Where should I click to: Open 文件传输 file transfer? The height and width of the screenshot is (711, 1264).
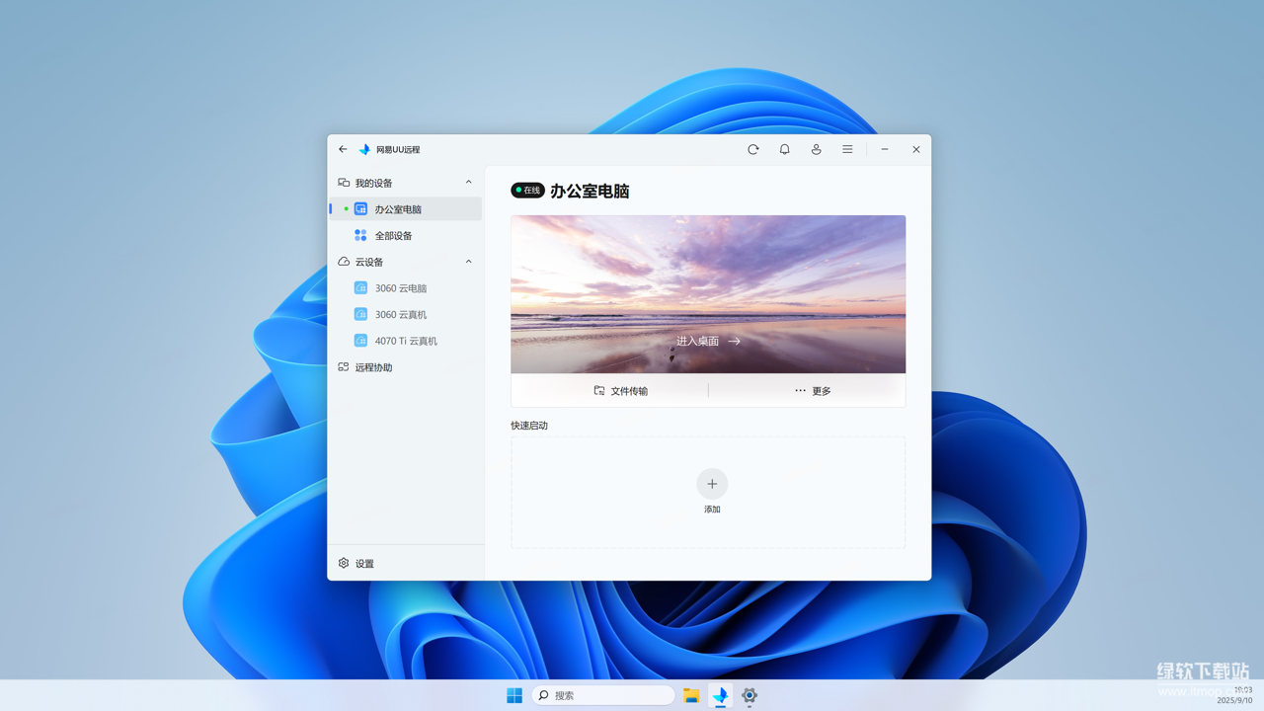tap(623, 390)
